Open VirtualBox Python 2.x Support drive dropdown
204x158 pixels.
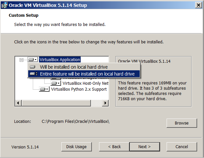[44, 89]
